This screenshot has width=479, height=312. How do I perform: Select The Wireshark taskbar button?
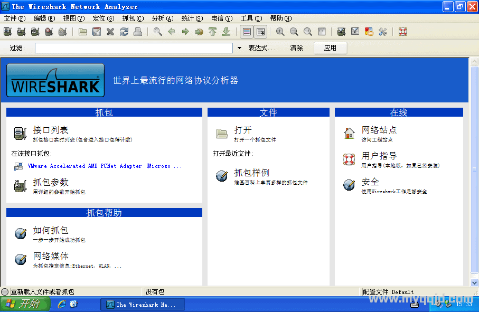[x=143, y=305]
